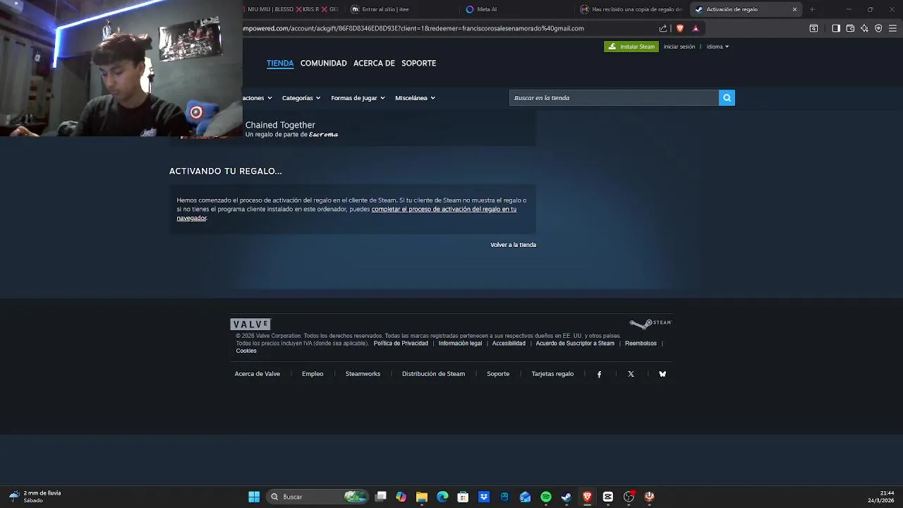Expand the Formas de jugar dropdown
903x508 pixels.
pyautogui.click(x=358, y=98)
